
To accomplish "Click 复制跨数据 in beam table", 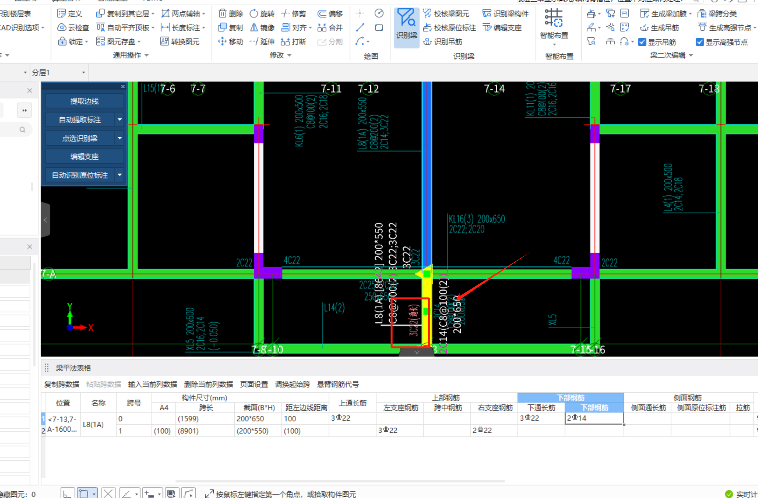I will click(62, 384).
